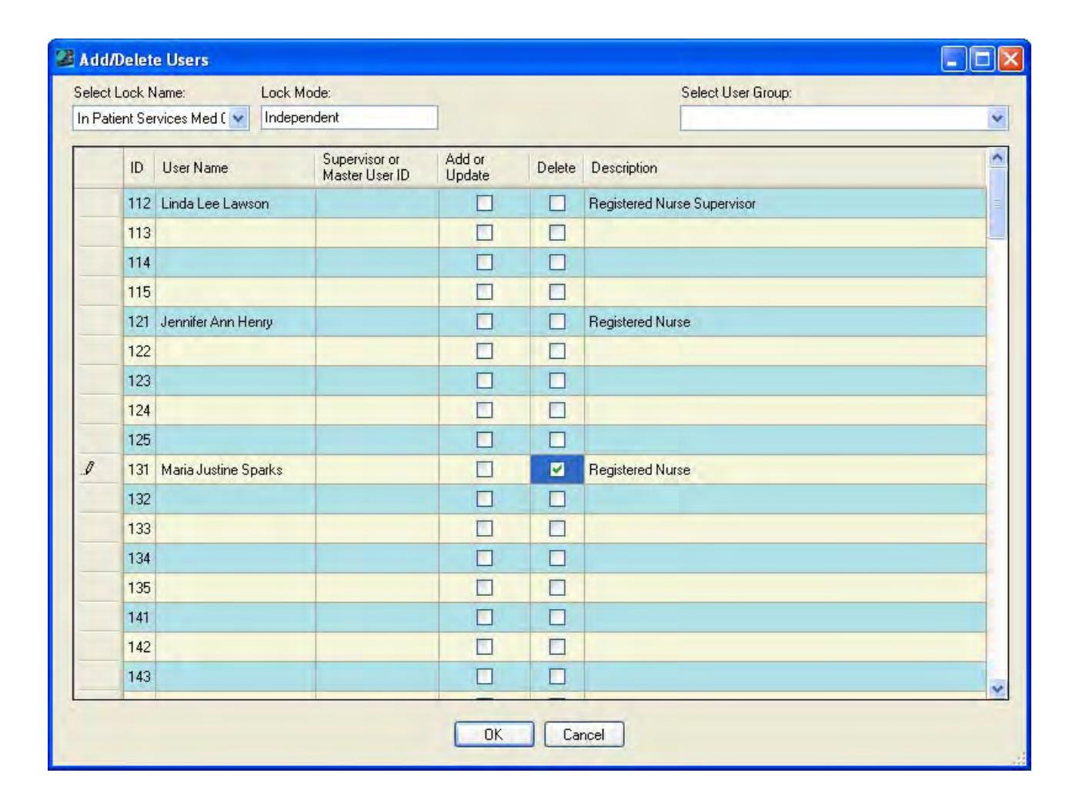The width and height of the screenshot is (1079, 803).
Task: Click the Delete column header
Action: tap(557, 168)
